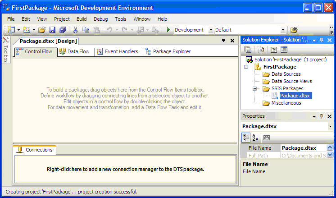Switch Properties grid to Categorized view

[x=245, y=138]
